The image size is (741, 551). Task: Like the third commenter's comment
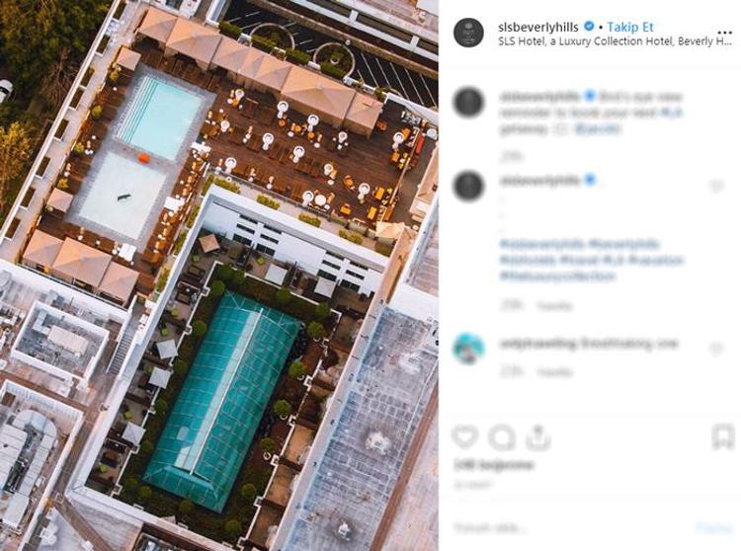[716, 349]
